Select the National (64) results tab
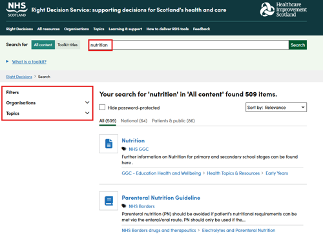Image resolution: width=323 pixels, height=241 pixels. [x=134, y=120]
